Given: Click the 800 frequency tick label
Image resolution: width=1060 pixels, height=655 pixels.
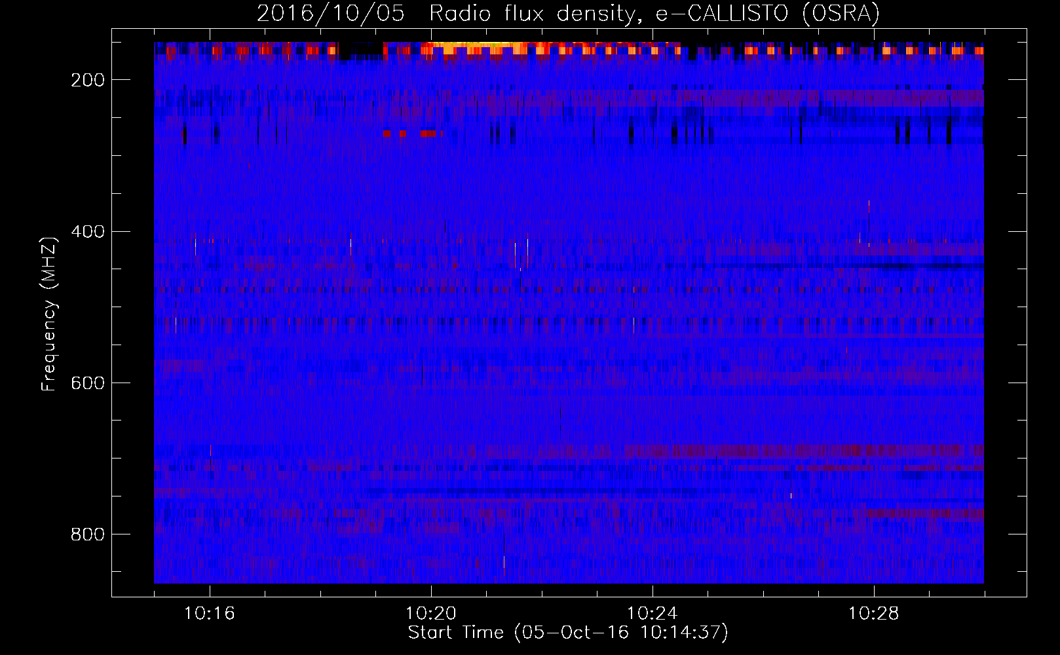Looking at the screenshot, I should (88, 534).
